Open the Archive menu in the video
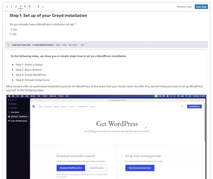Screen dimensions: 213x179 [x=45, y=96]
